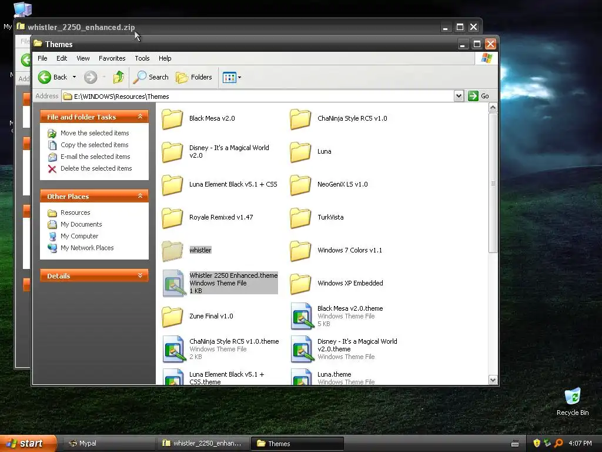Open the Start menu
This screenshot has width=602, height=452.
pos(28,443)
